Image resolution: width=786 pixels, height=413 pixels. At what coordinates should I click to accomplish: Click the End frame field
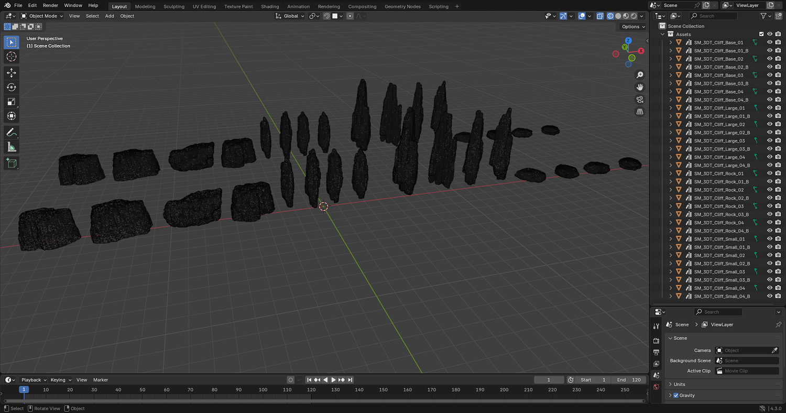(x=628, y=380)
